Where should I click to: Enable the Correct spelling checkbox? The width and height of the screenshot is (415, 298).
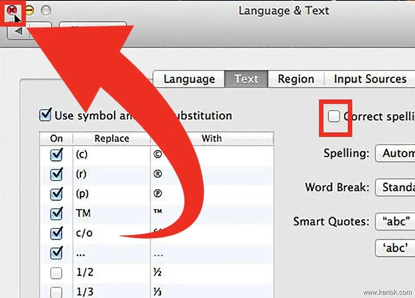pos(334,116)
